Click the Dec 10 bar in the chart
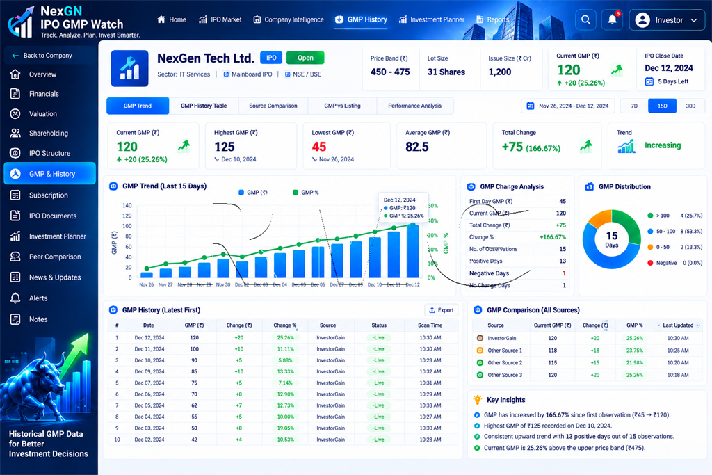 pyautogui.click(x=375, y=257)
